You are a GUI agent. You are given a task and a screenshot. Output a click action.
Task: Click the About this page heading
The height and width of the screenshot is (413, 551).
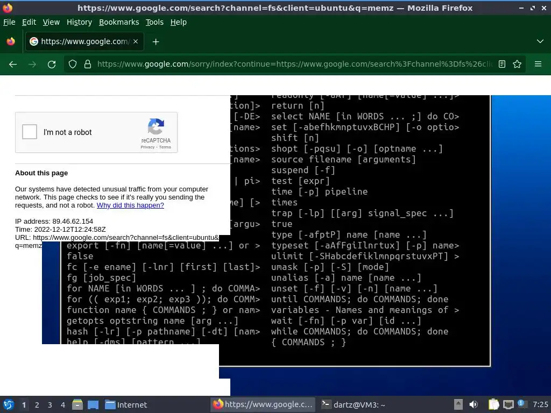(x=41, y=173)
